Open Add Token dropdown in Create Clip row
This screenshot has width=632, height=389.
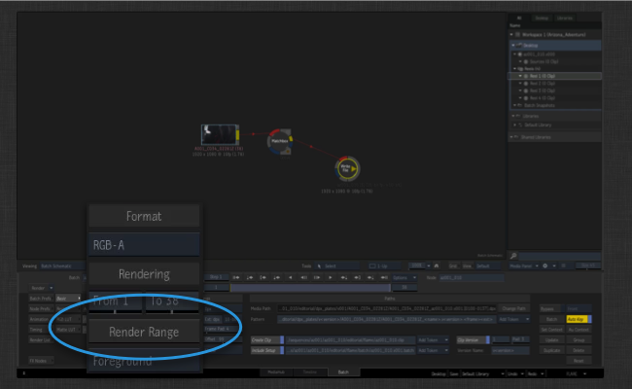(x=433, y=339)
